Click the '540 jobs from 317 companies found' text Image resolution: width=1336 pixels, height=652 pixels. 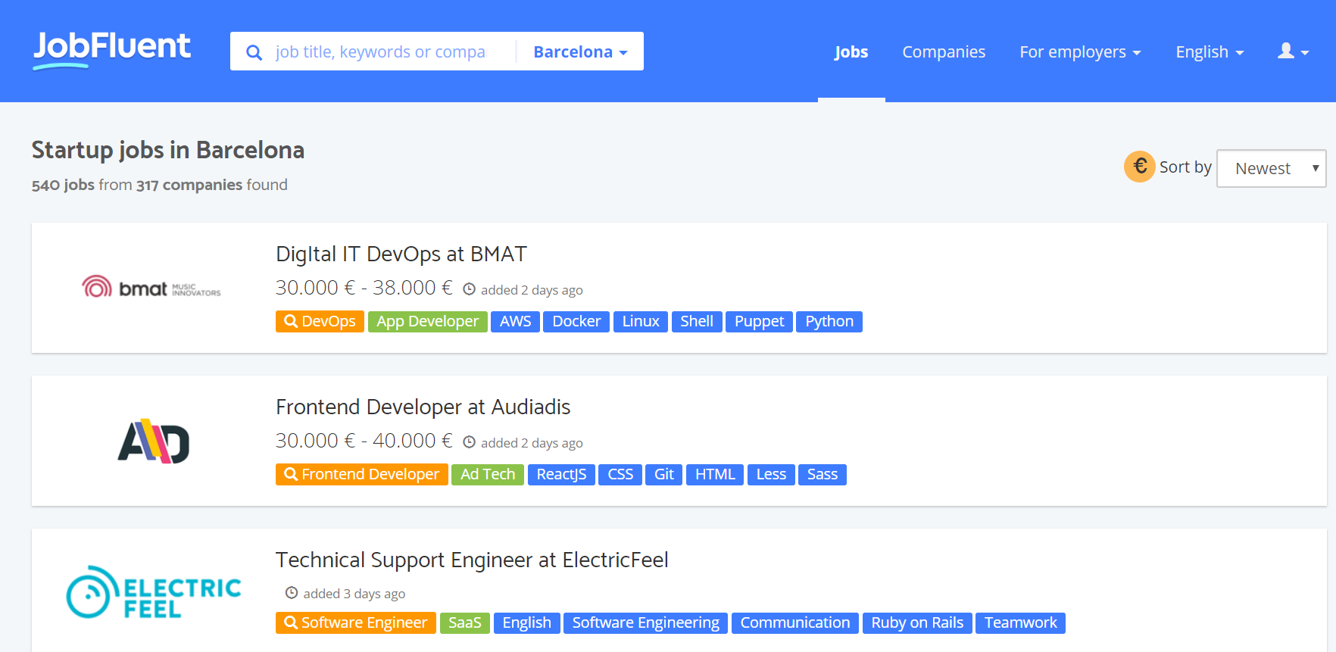pos(160,185)
